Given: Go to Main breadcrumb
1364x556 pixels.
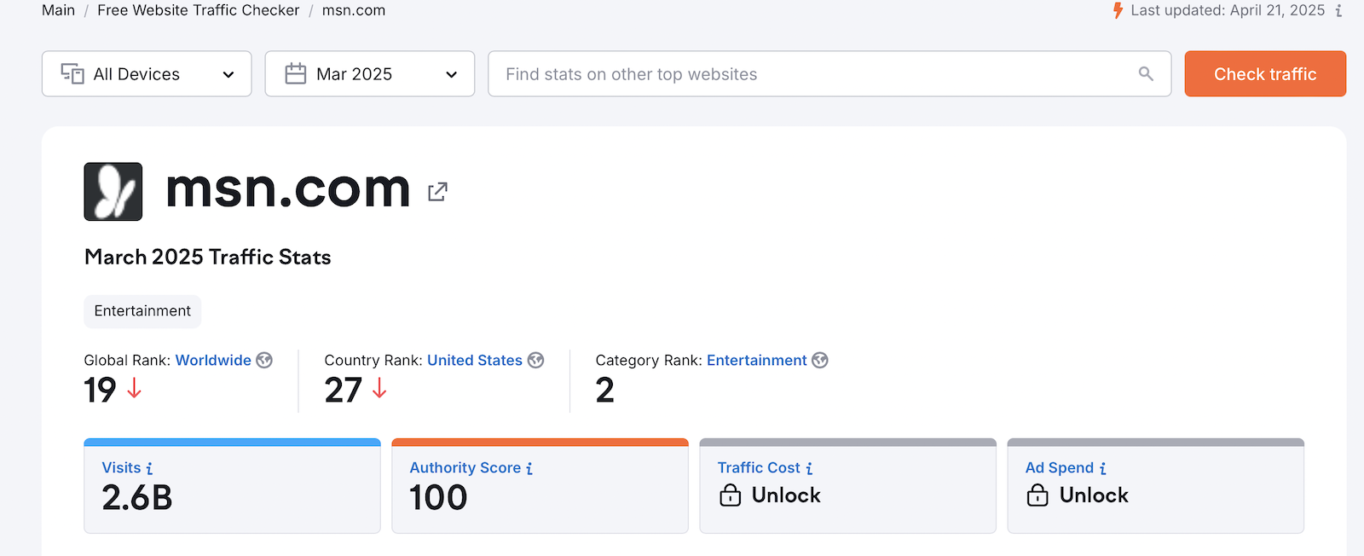Looking at the screenshot, I should (58, 10).
